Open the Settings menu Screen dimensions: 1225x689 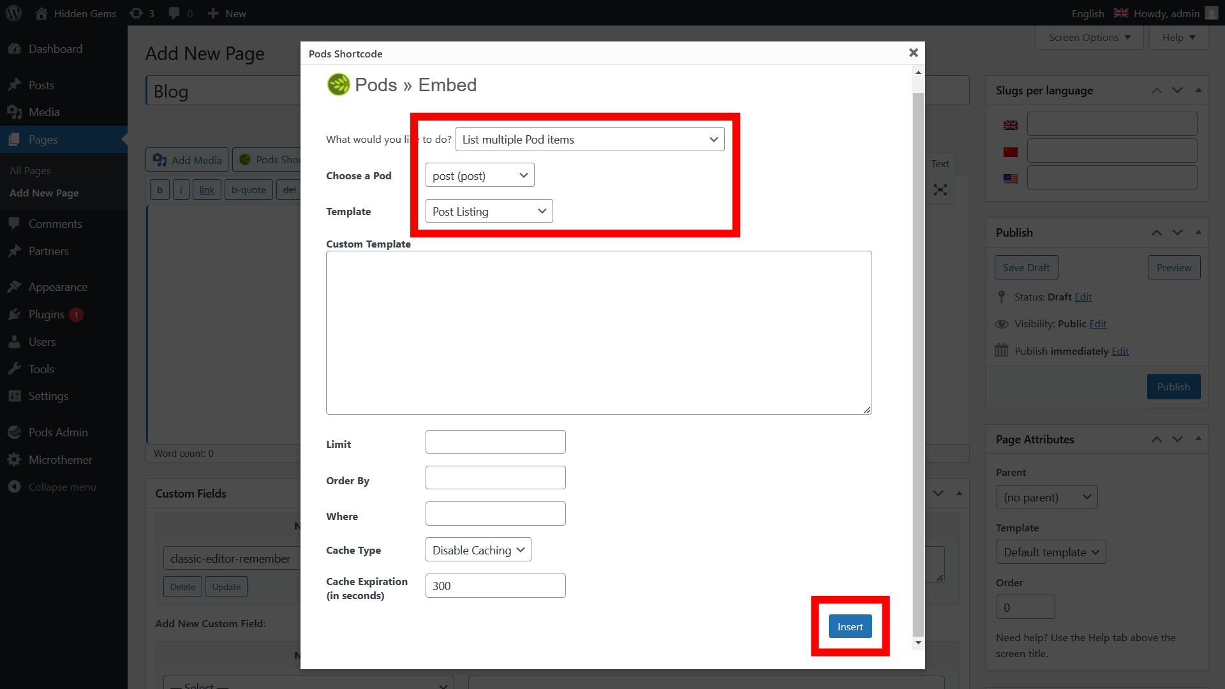pos(48,396)
